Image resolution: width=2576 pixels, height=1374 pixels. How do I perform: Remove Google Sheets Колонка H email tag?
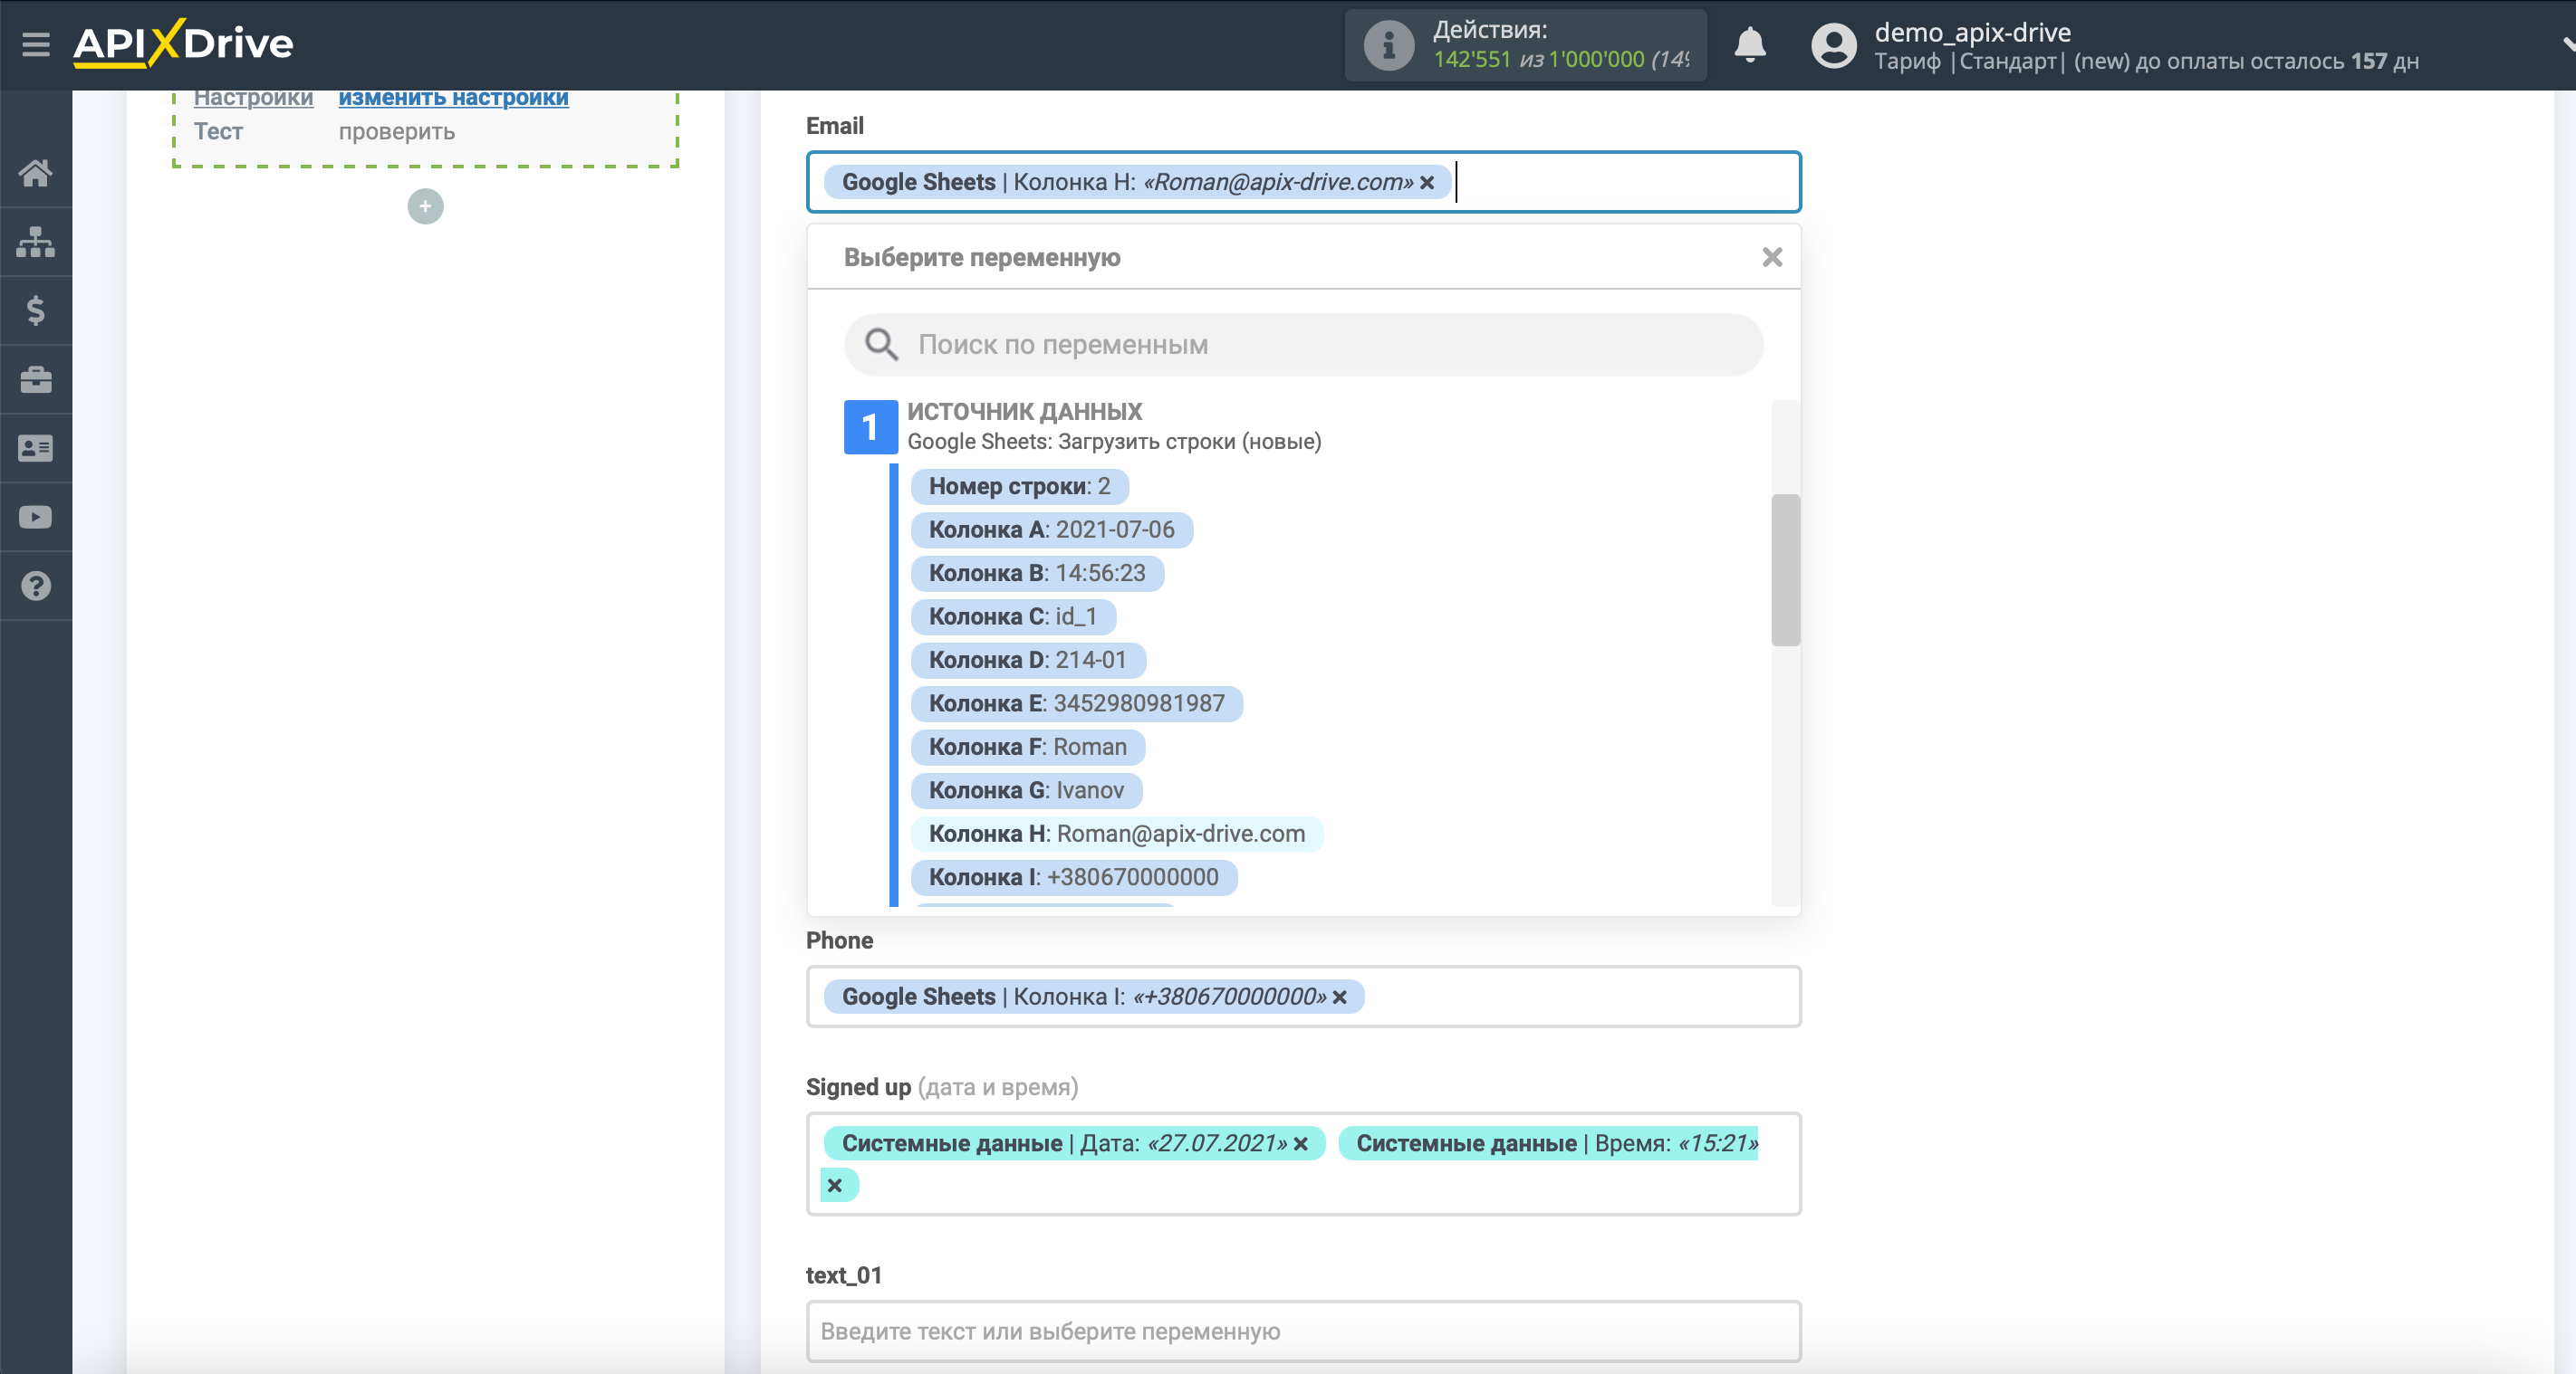[1427, 182]
